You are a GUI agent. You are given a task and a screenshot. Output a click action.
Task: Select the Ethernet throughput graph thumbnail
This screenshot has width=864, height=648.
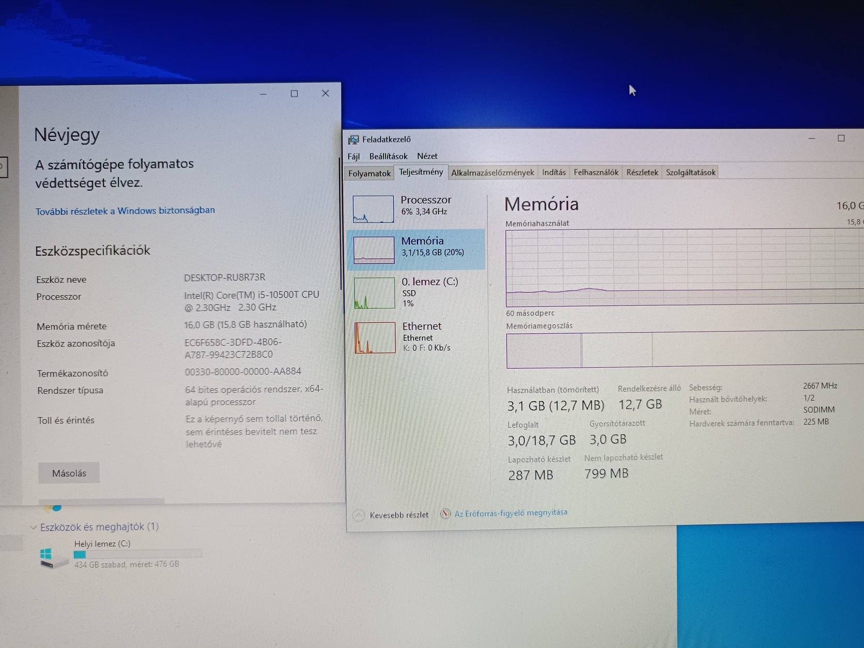(375, 337)
